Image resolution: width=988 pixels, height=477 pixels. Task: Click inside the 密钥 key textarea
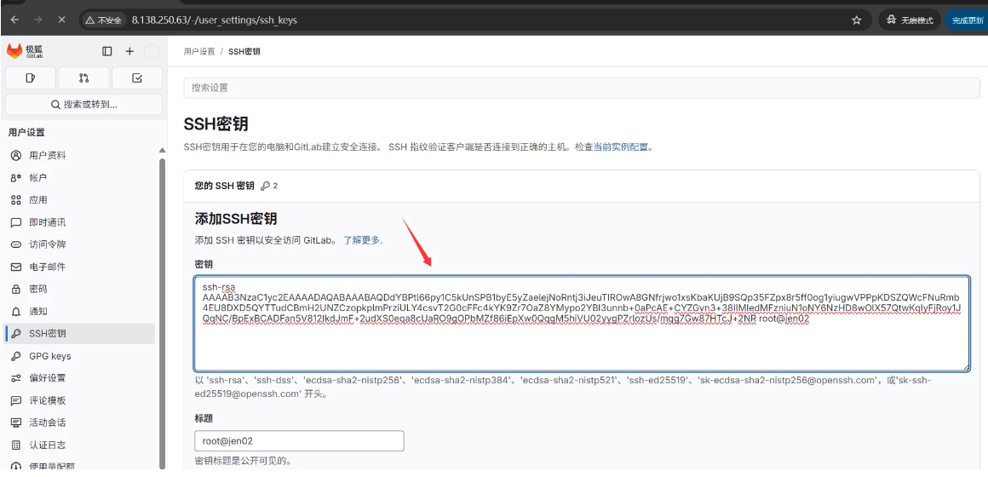582,323
